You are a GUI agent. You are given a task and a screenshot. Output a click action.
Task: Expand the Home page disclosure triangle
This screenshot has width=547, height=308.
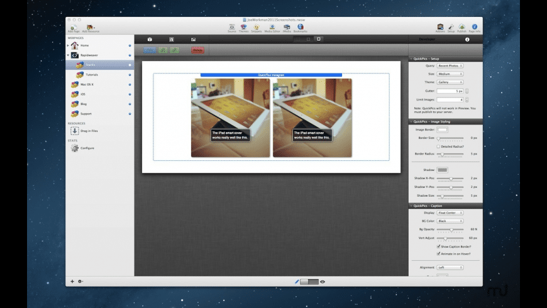[68, 45]
